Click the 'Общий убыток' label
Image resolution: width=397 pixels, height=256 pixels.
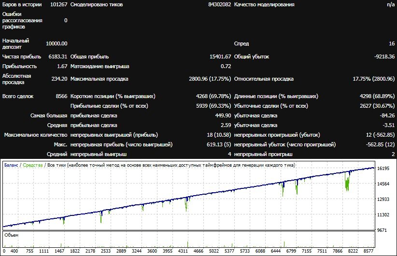252,57
